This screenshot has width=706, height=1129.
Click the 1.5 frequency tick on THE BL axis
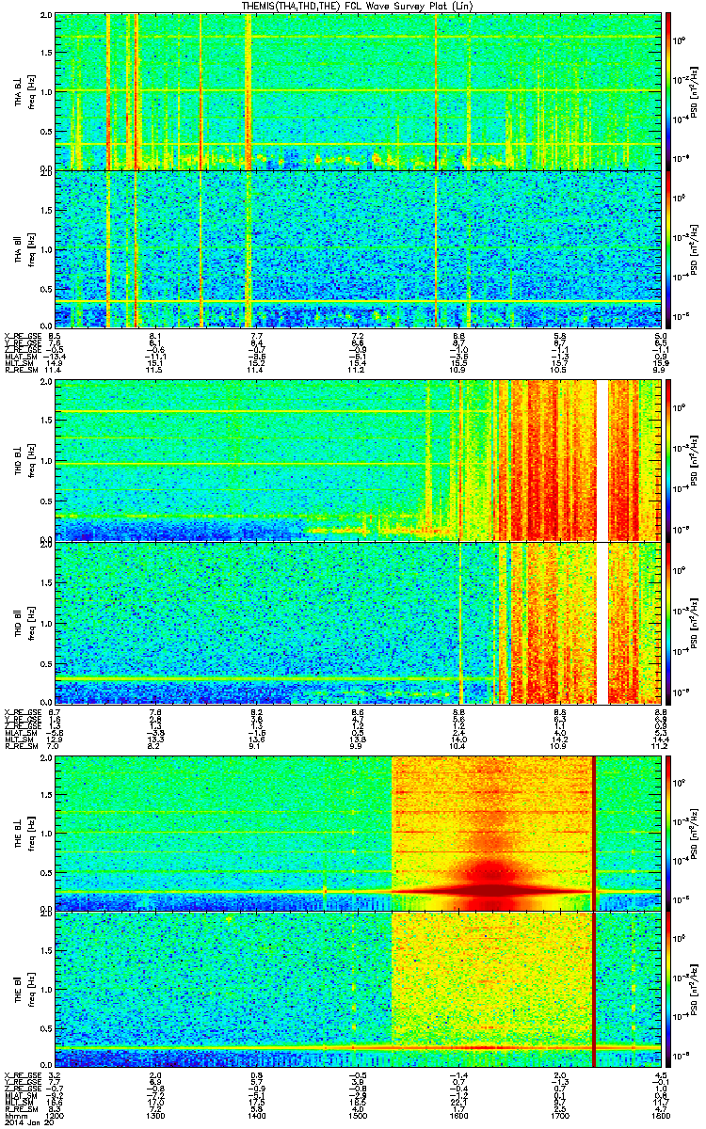coord(44,795)
